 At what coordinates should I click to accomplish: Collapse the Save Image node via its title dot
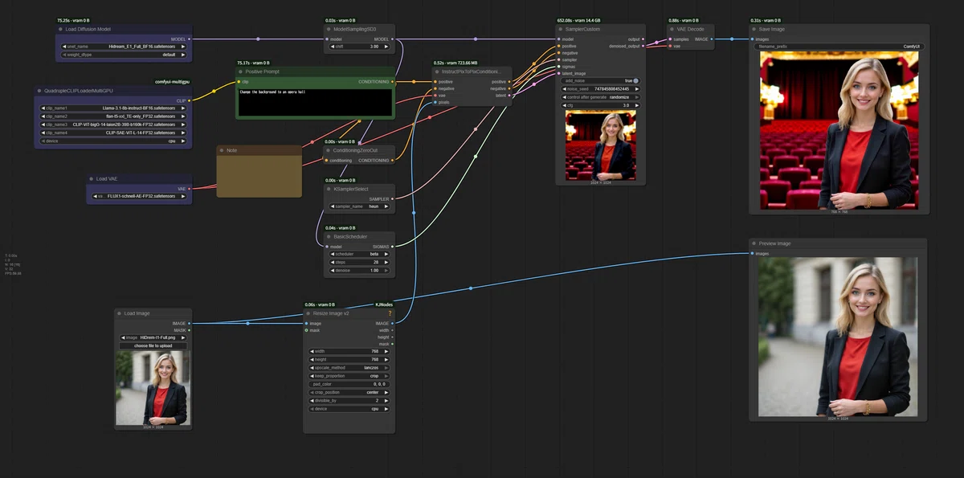[754, 29]
